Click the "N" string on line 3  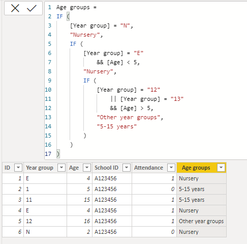125,25
